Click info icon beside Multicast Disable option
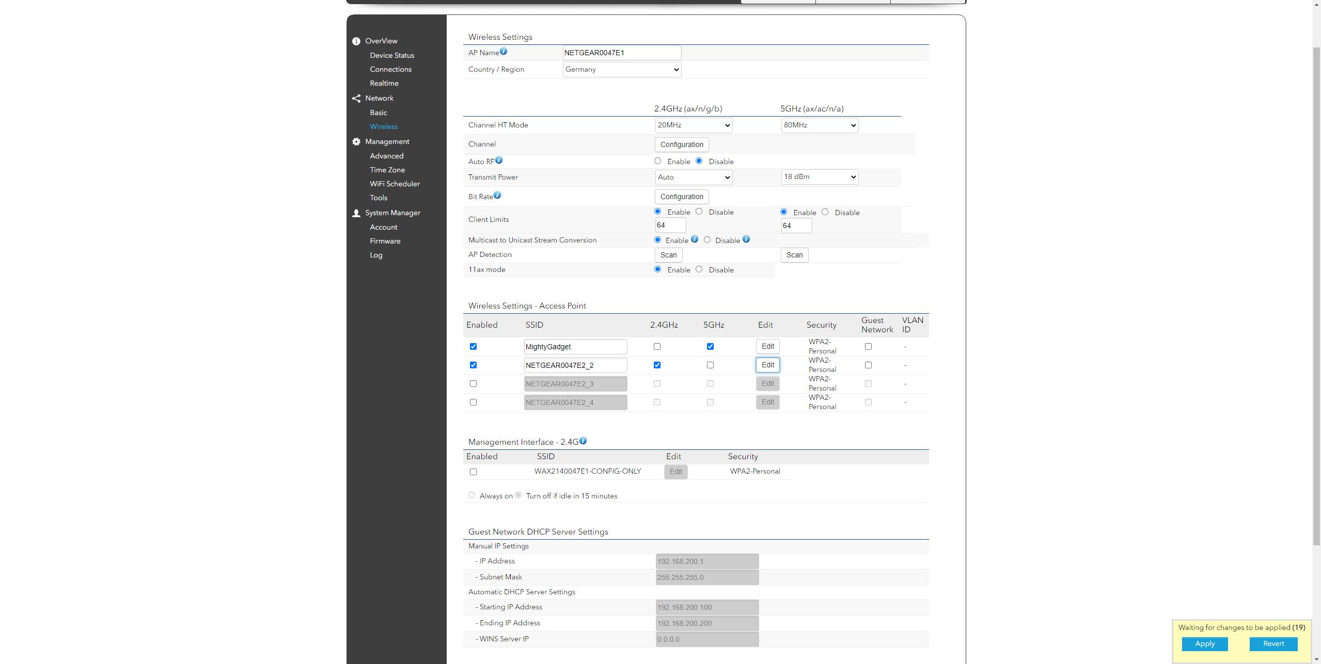The width and height of the screenshot is (1321, 664). click(x=746, y=239)
